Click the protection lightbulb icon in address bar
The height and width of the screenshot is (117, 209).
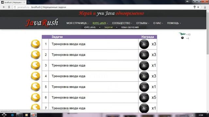195,7
